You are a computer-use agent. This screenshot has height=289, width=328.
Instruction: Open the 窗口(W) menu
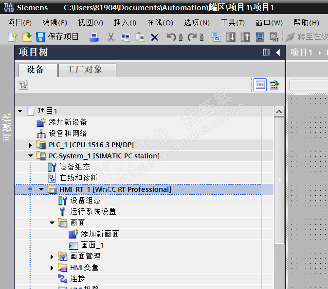coord(269,22)
